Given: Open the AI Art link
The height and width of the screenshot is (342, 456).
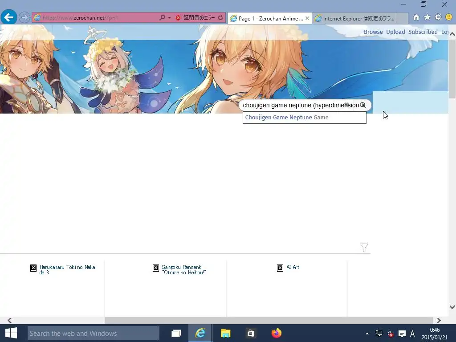Looking at the screenshot, I should [x=293, y=267].
